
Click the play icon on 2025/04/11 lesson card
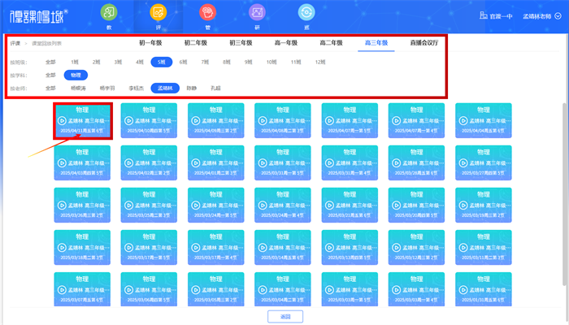pos(62,119)
